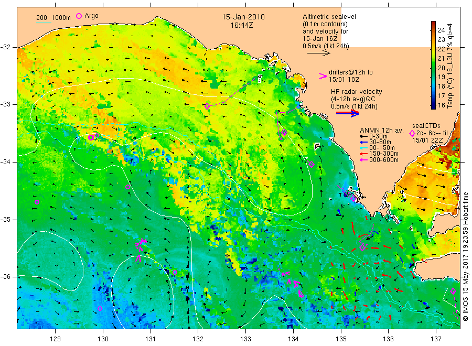Viewport: 472px width, 346px height.
Task: Click the '(4-12h avg)QC' text
Action: [353, 99]
